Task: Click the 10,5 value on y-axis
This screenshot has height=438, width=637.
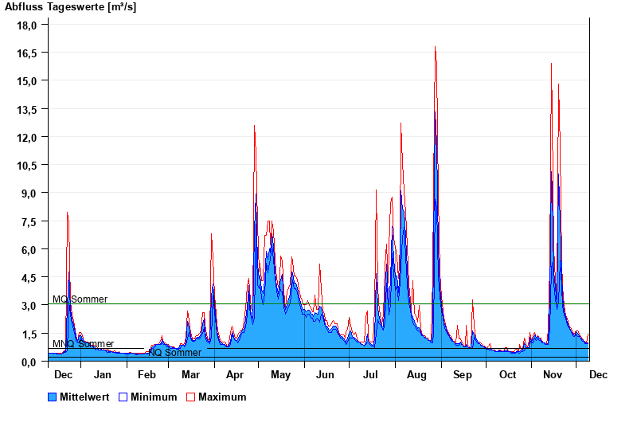Action: coord(28,166)
